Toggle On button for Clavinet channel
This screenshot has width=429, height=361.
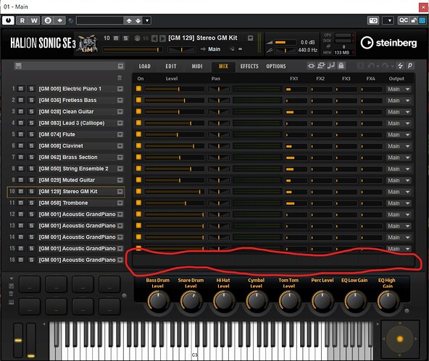coord(138,146)
